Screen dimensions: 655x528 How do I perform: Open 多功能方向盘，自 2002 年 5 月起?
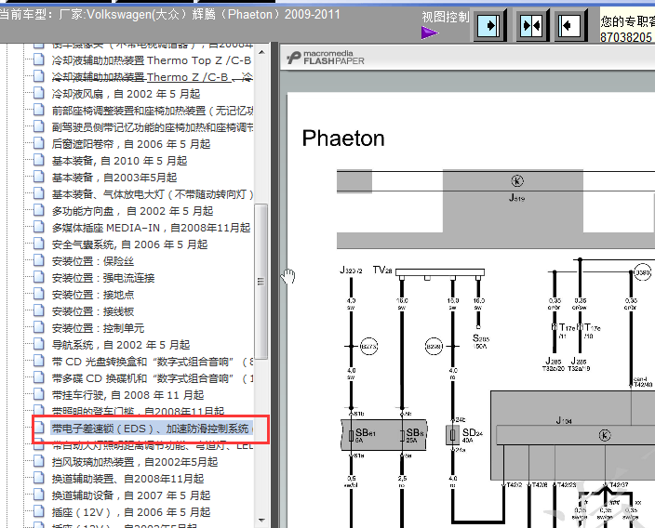(132, 211)
